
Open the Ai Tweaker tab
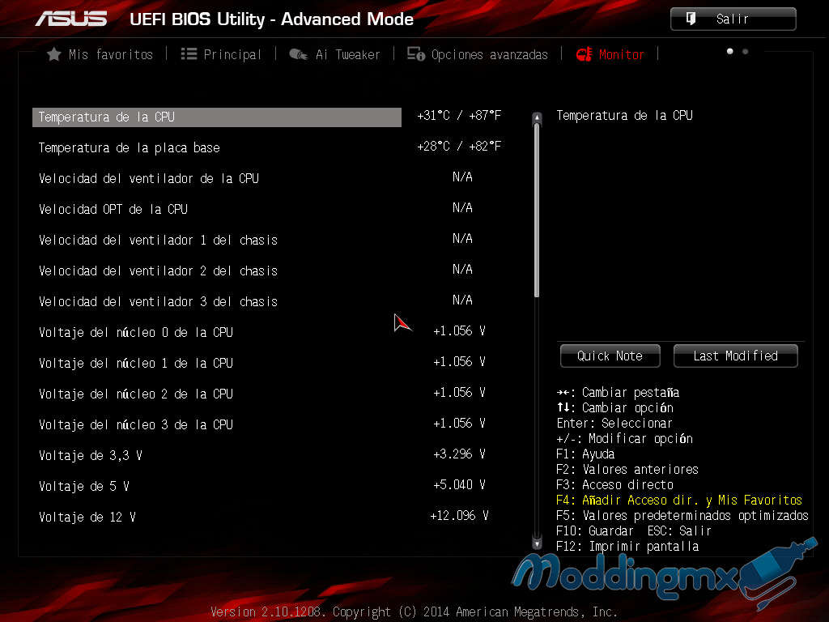pos(334,54)
